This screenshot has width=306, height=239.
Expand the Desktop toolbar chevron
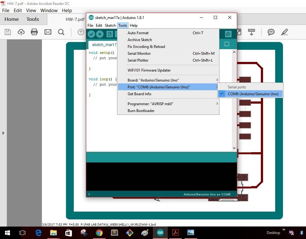284,229
